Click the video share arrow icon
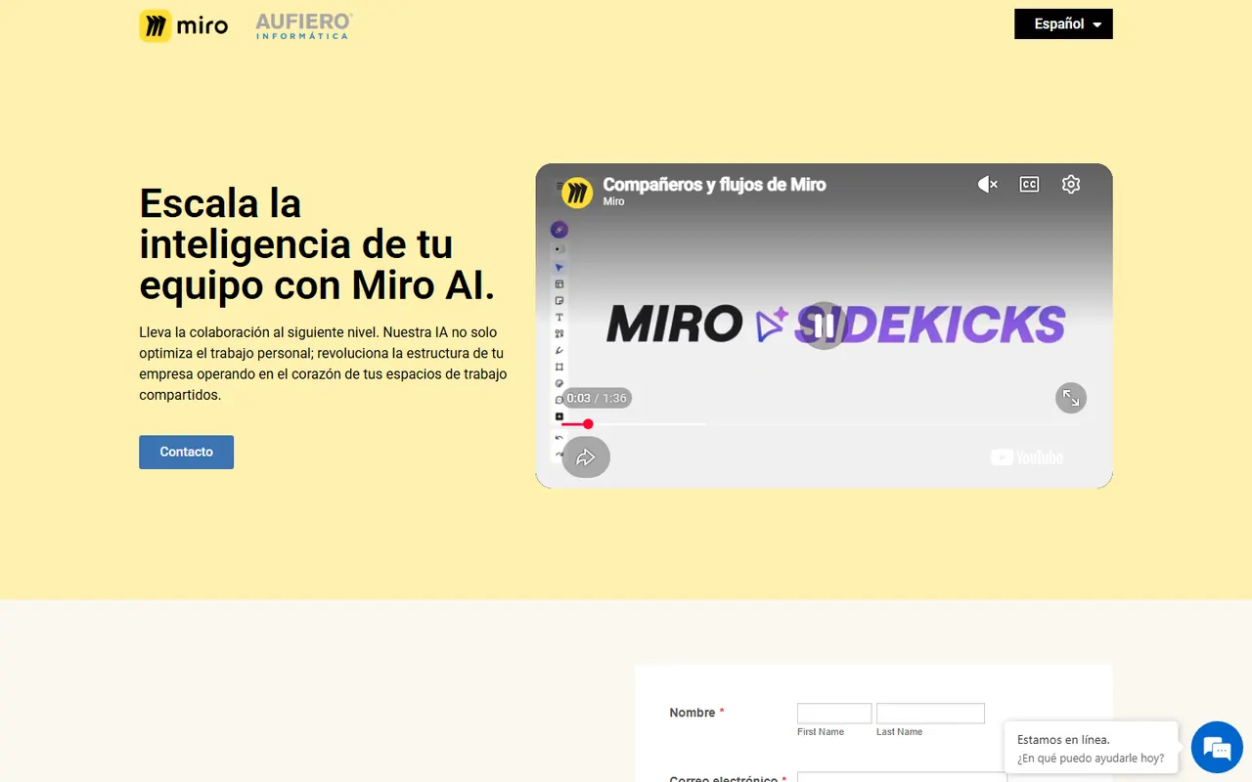1252x782 pixels. tap(586, 457)
